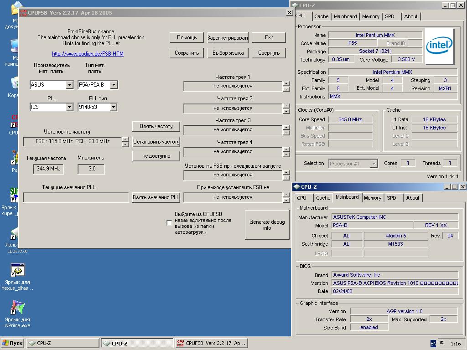Click Aladdin 5 chipset value

[x=396, y=236]
